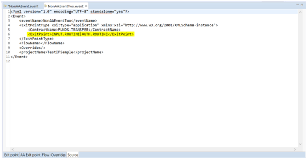Select the Source tab
The height and width of the screenshot is (159, 308).
click(x=72, y=155)
